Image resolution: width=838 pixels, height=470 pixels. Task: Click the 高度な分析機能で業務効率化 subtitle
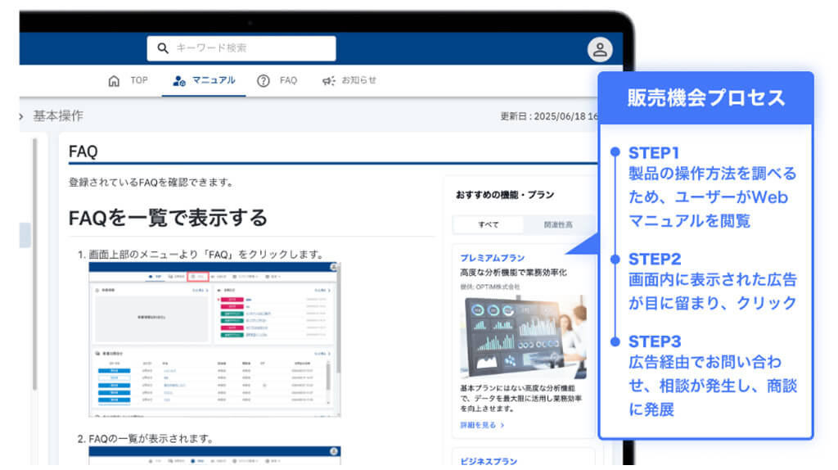click(x=513, y=273)
